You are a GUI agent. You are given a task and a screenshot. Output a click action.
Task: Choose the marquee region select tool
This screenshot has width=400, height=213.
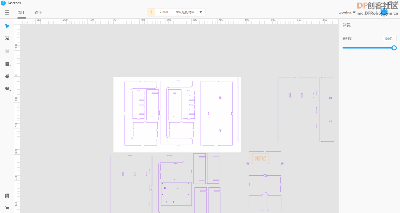click(7, 39)
